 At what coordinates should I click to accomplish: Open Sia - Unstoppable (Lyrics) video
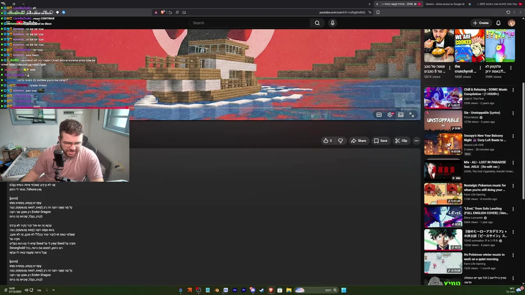coord(443,120)
